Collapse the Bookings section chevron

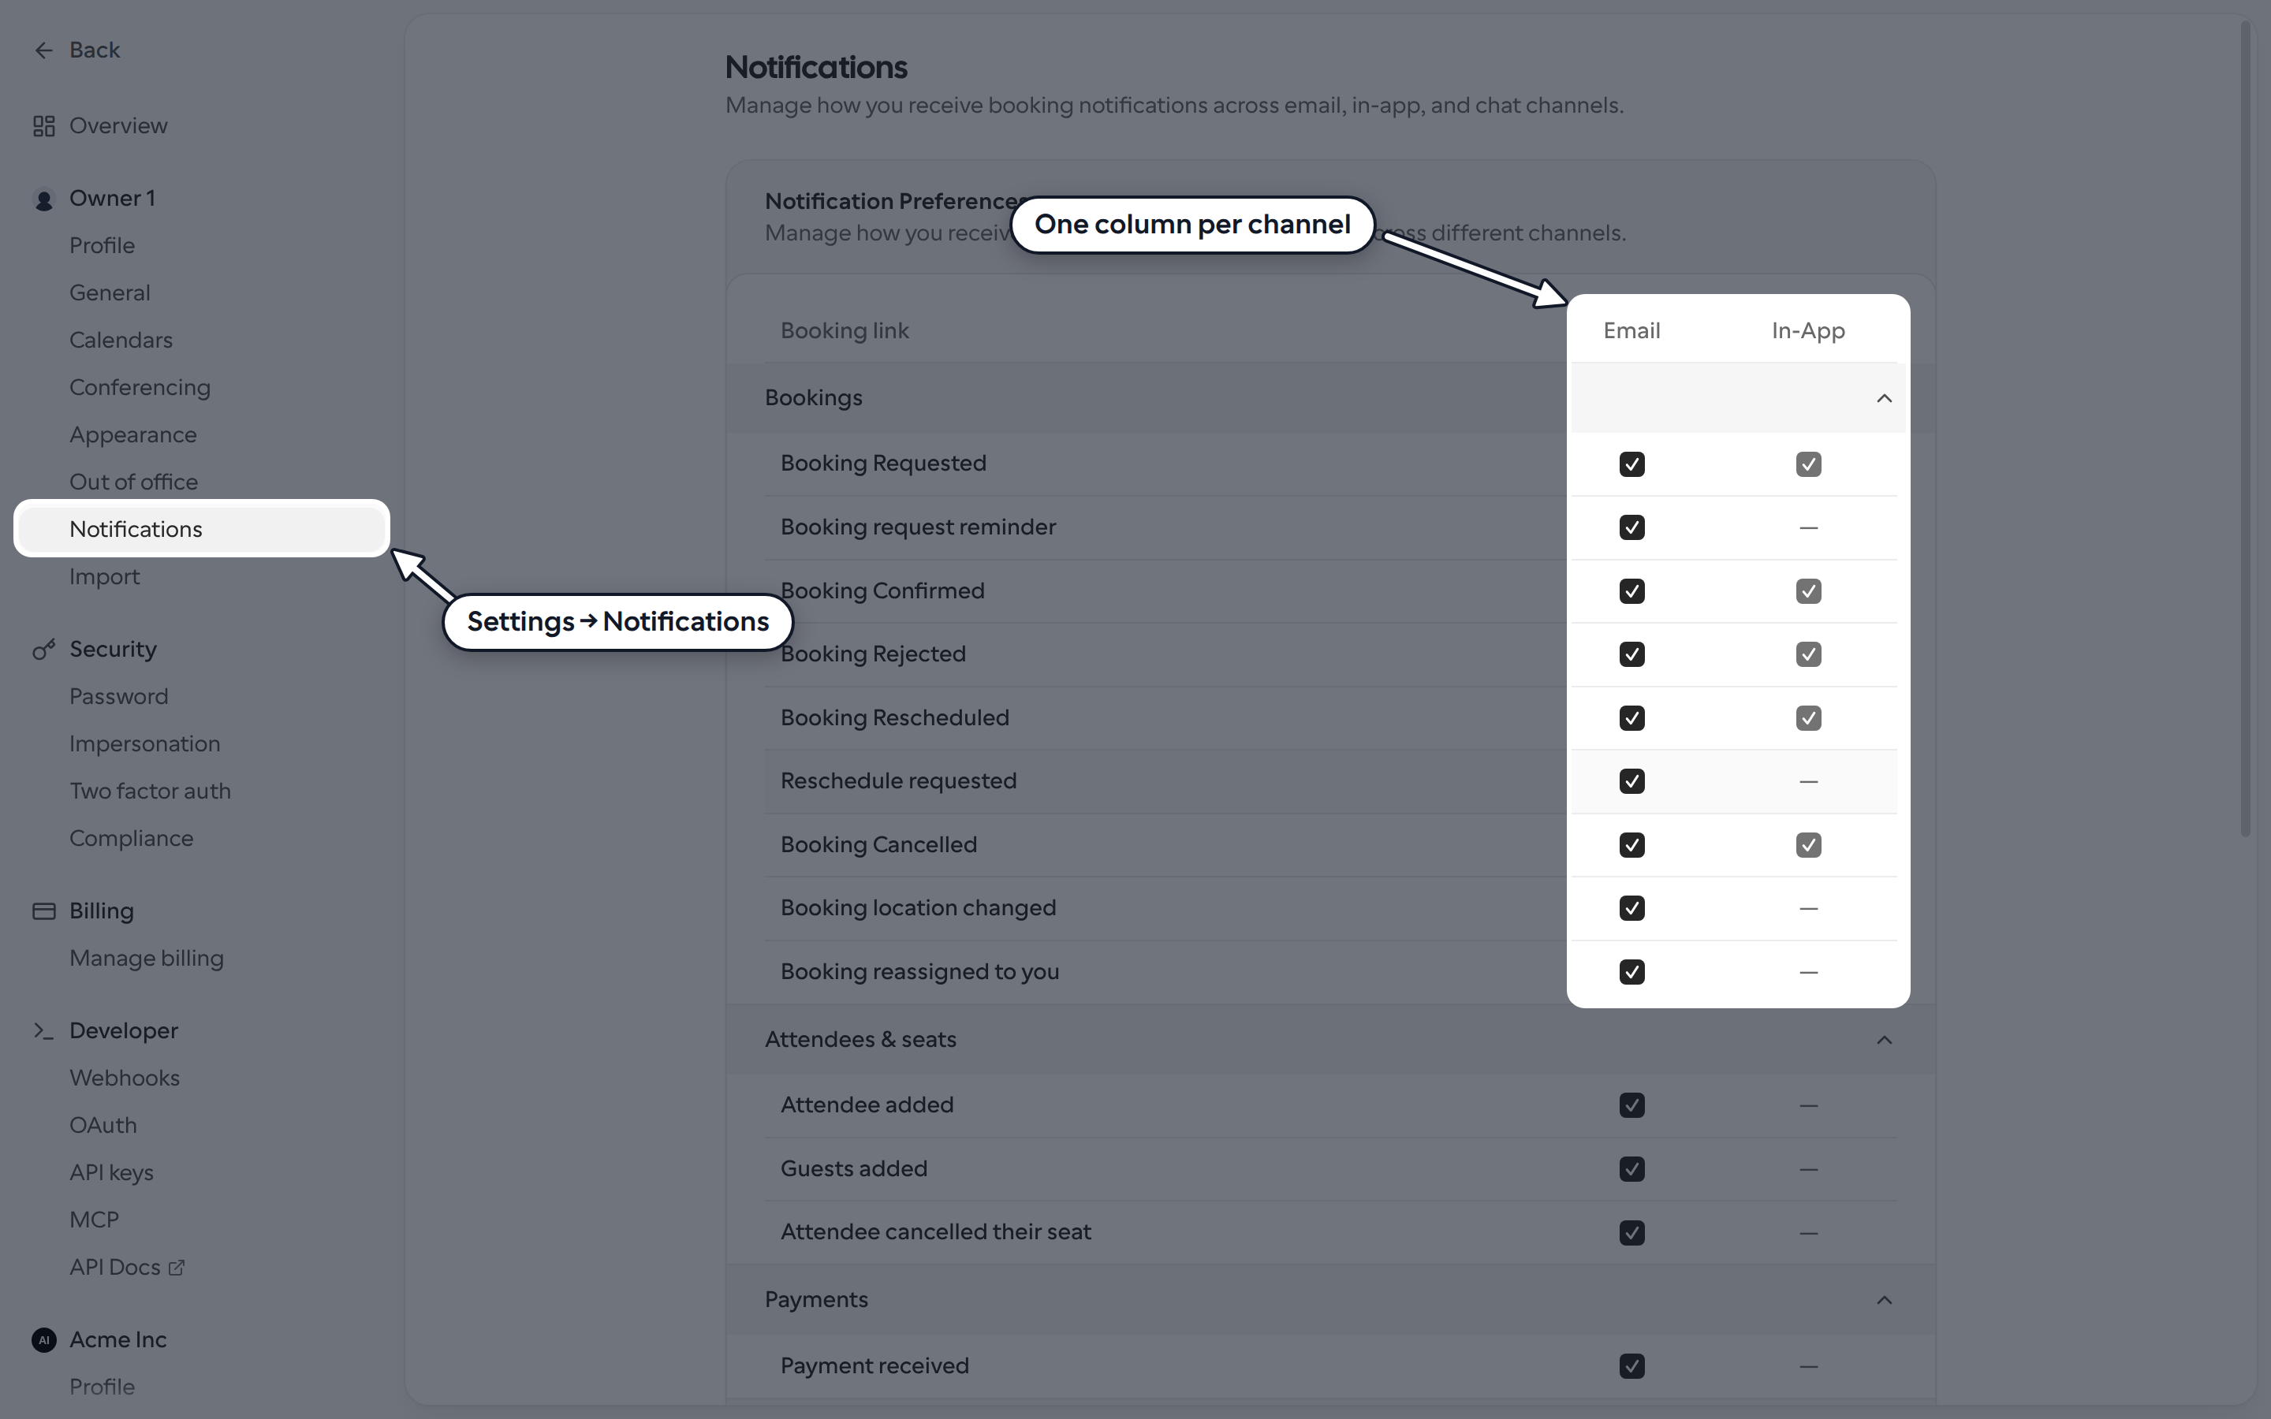[1883, 399]
